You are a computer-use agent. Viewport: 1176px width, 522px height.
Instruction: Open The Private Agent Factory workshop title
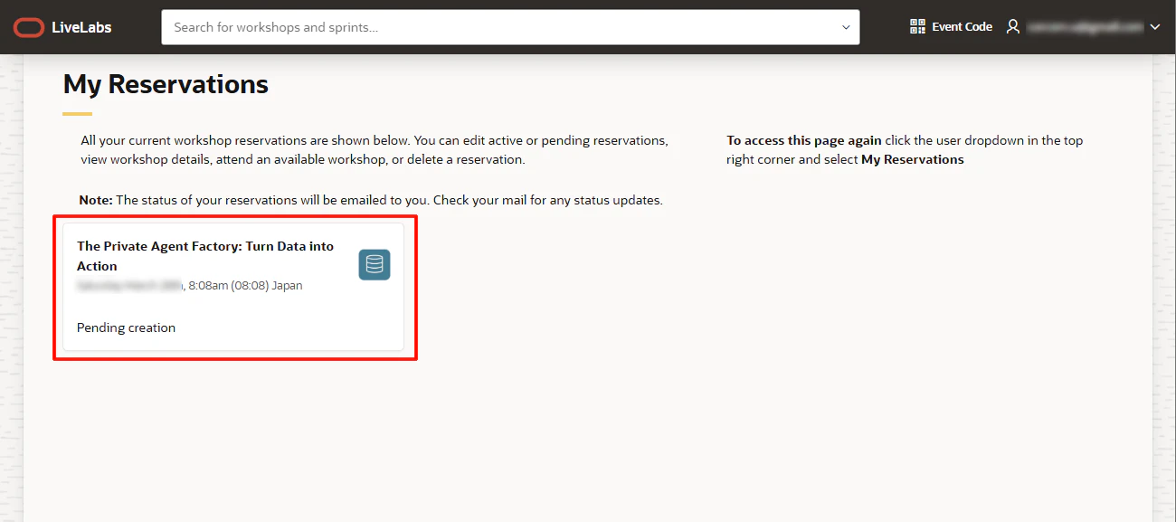pyautogui.click(x=205, y=256)
